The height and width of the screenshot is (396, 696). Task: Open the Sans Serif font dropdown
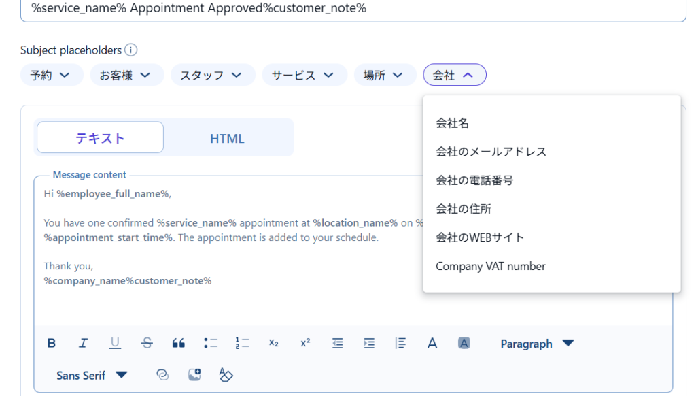(x=92, y=375)
